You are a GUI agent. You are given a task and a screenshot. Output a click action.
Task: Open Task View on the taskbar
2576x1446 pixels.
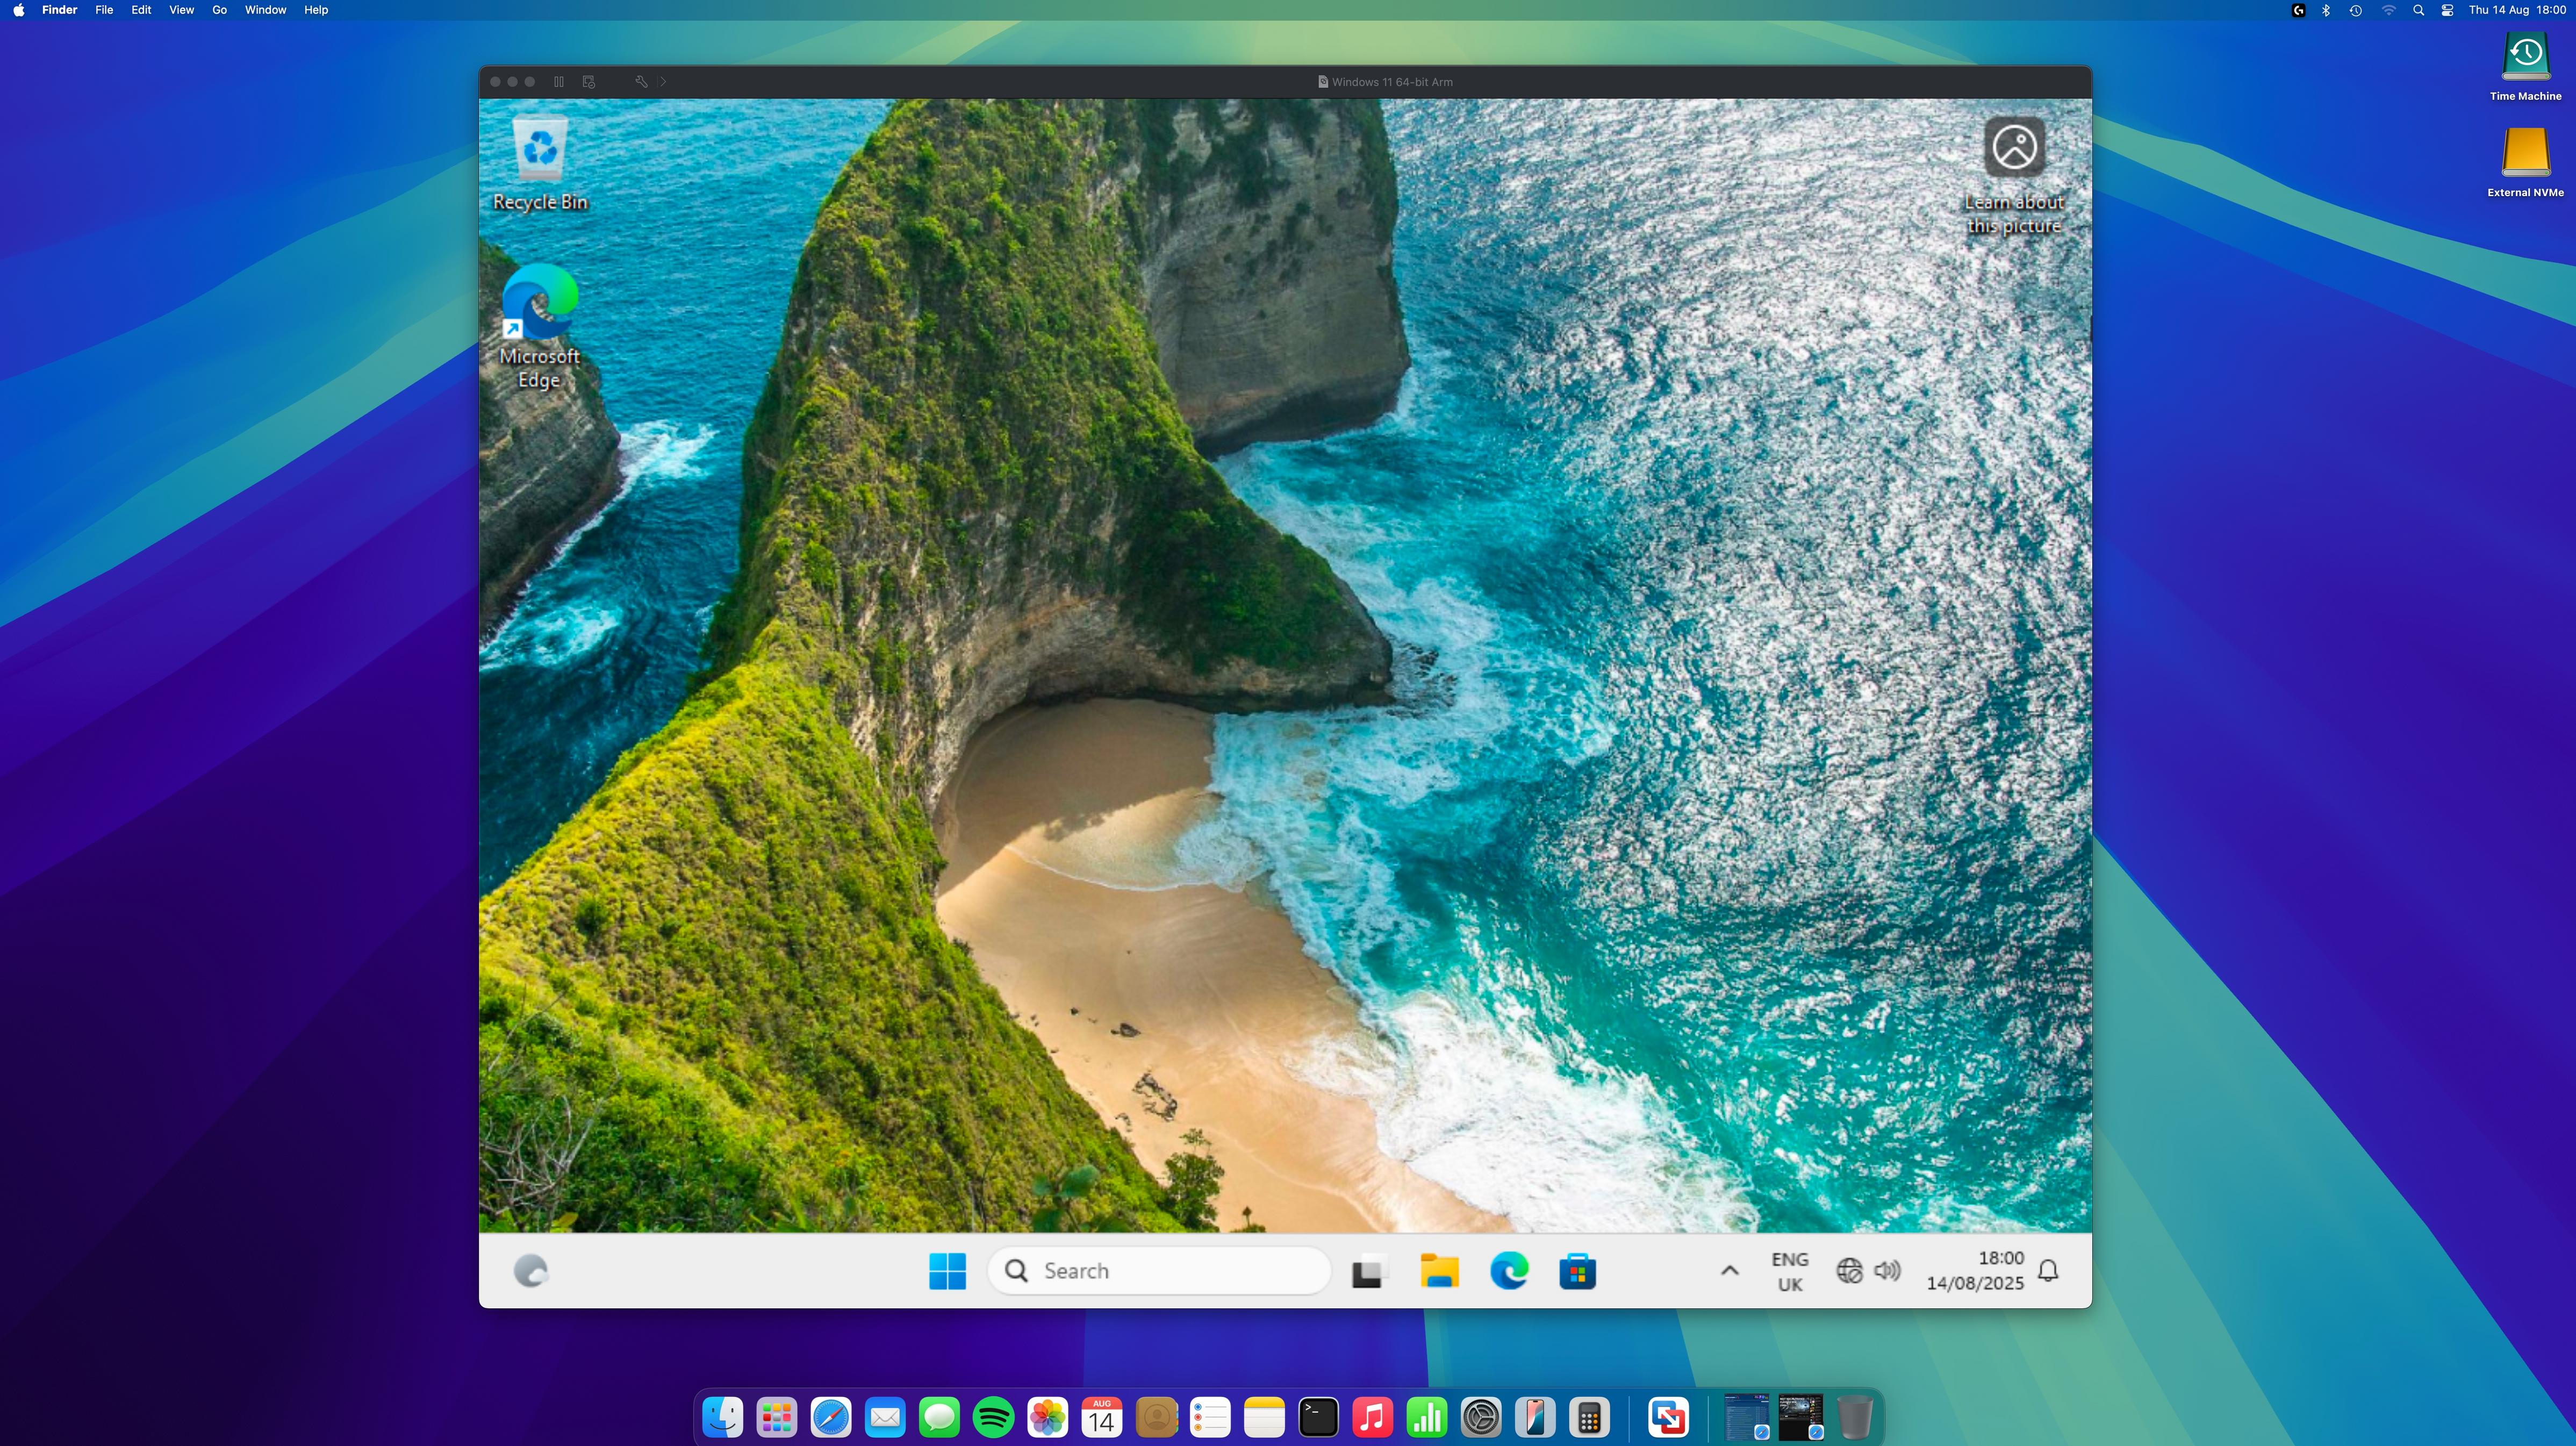(x=1368, y=1272)
